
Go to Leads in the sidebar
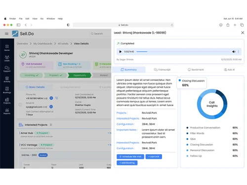[x=7, y=58]
